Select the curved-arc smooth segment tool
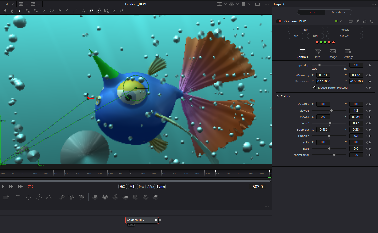Screen dimensions: 378x233 pos(67,11)
